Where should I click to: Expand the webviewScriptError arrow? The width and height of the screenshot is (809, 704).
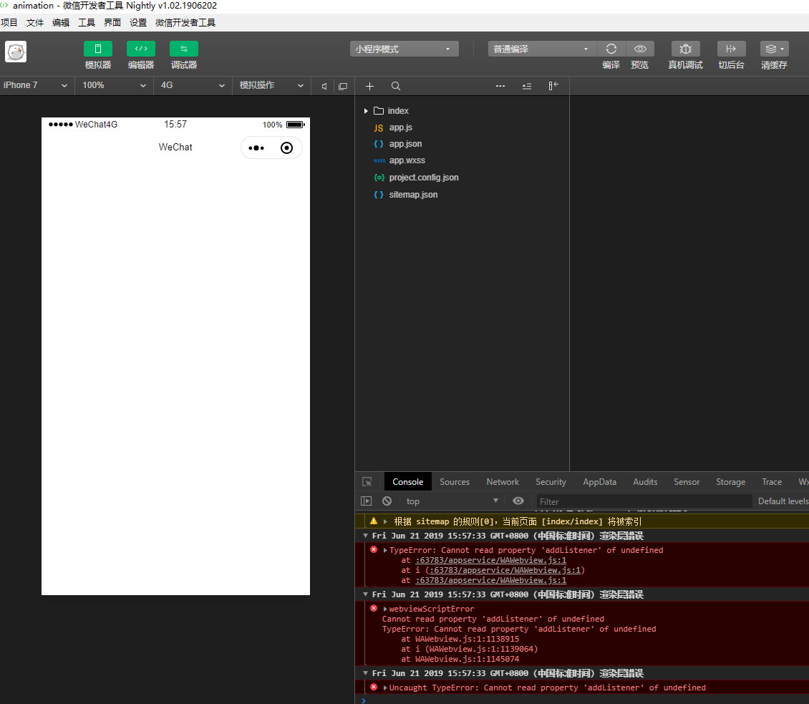pyautogui.click(x=385, y=609)
